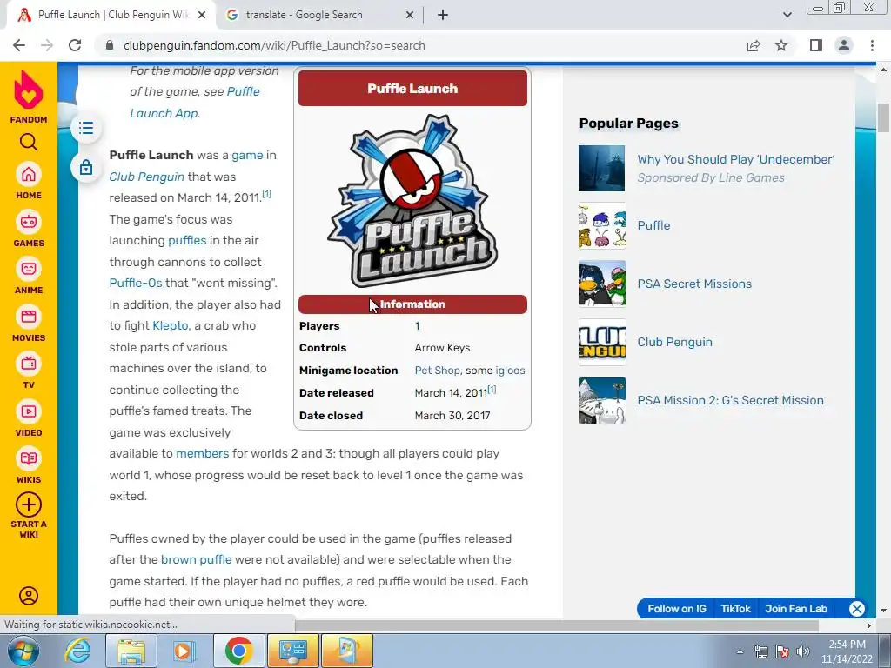Image resolution: width=891 pixels, height=668 pixels.
Task: Open a new browser tab
Action: click(443, 16)
